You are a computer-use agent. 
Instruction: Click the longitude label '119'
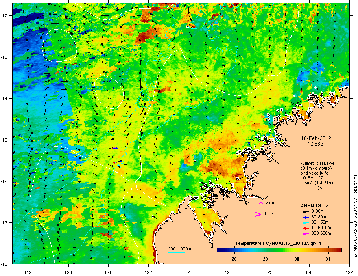[x=28, y=272]
